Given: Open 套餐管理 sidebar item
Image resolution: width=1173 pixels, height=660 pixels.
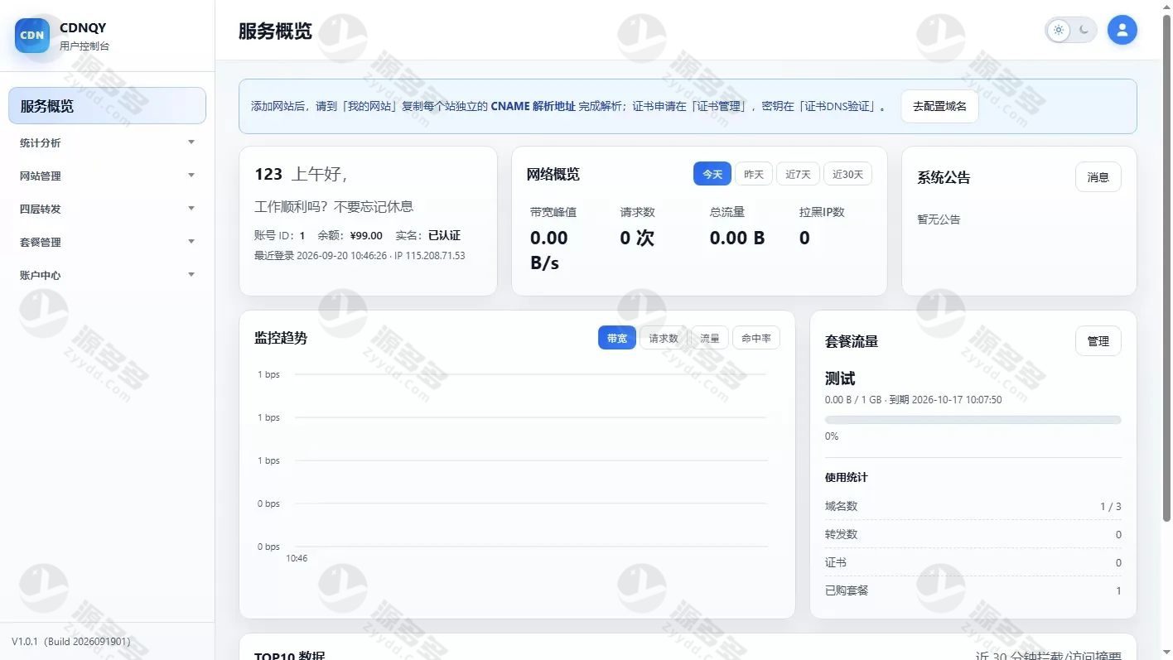Looking at the screenshot, I should 107,242.
